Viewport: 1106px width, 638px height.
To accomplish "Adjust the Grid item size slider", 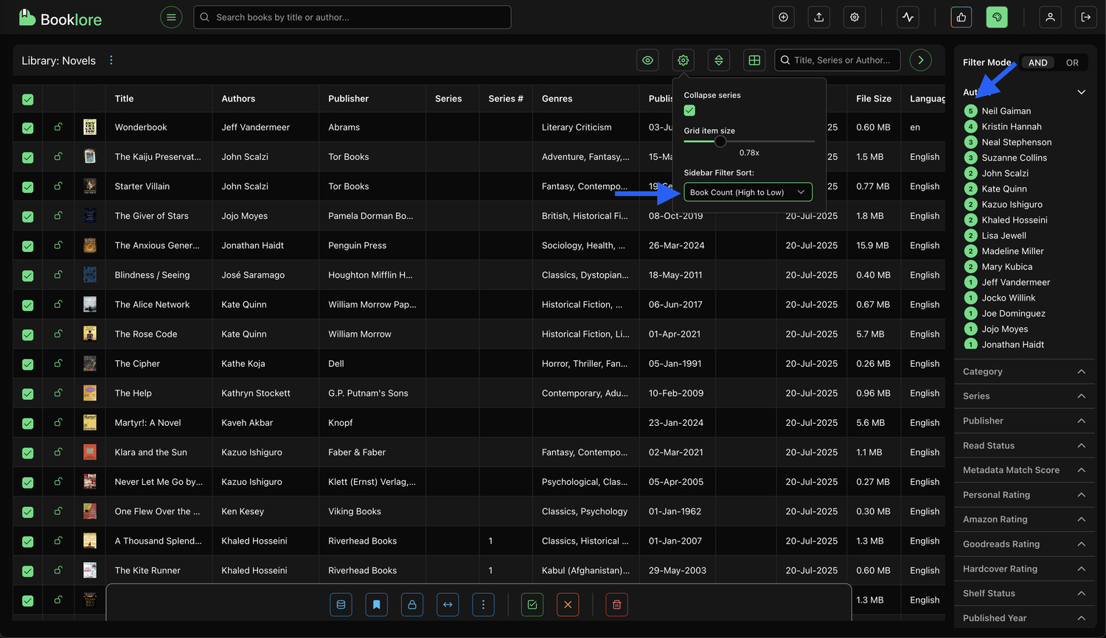I will coord(721,141).
